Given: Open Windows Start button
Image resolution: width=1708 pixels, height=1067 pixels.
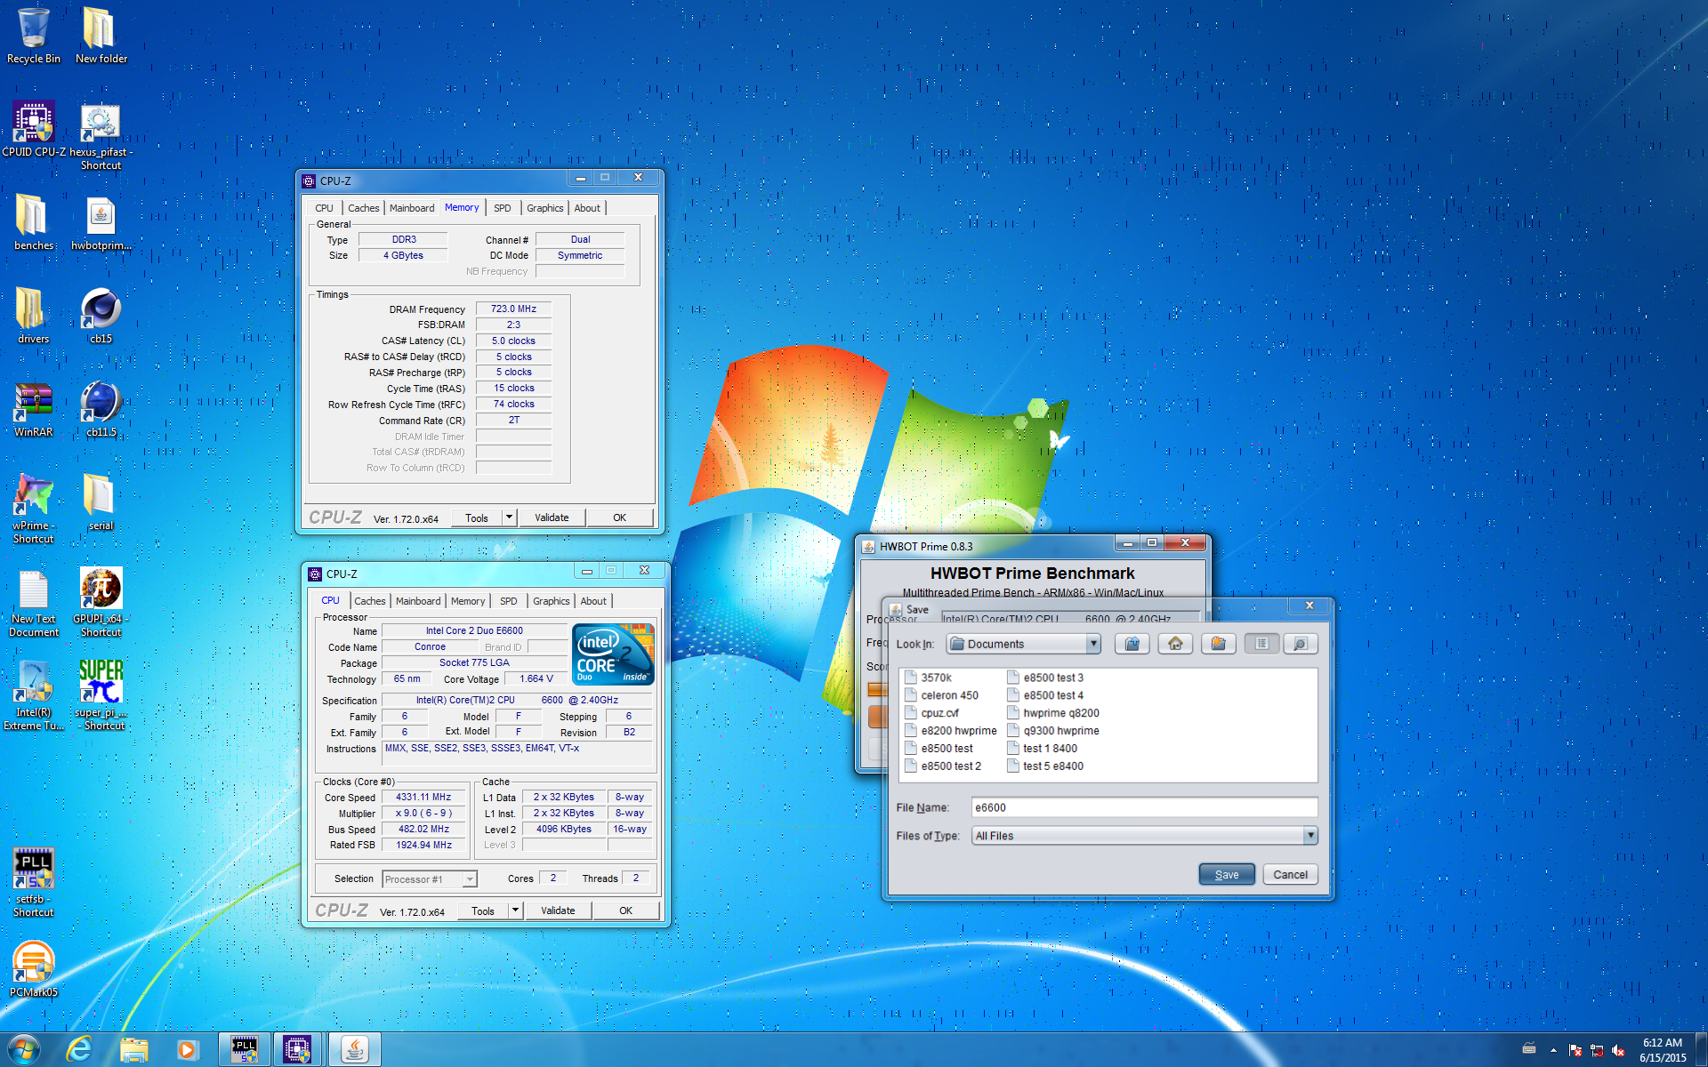Looking at the screenshot, I should click(24, 1050).
